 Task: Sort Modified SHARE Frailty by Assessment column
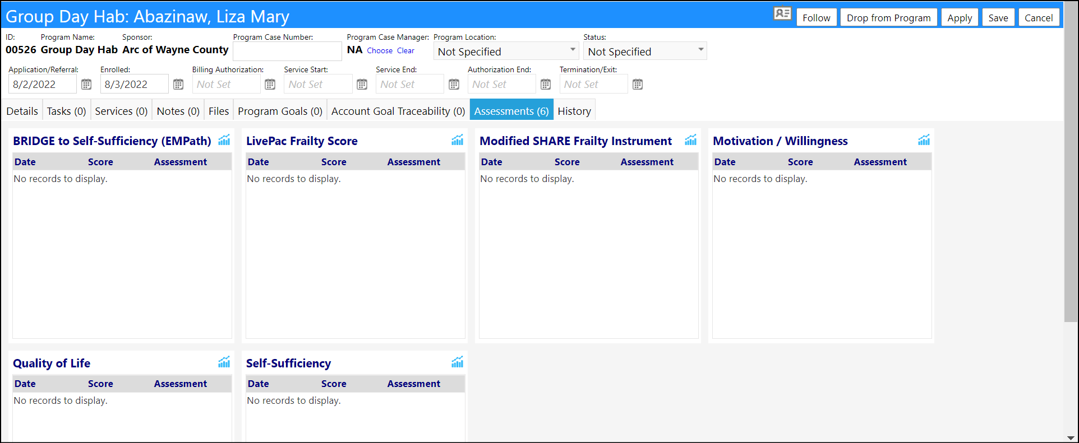click(647, 162)
